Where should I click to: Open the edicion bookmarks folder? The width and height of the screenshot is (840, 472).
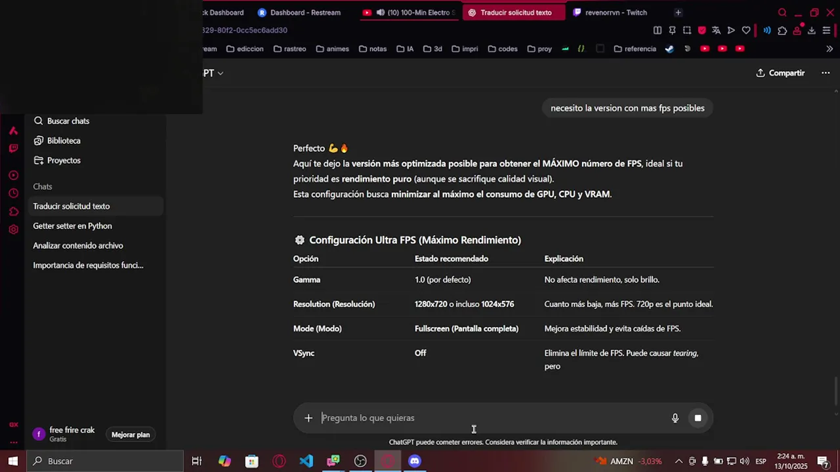[x=245, y=49]
